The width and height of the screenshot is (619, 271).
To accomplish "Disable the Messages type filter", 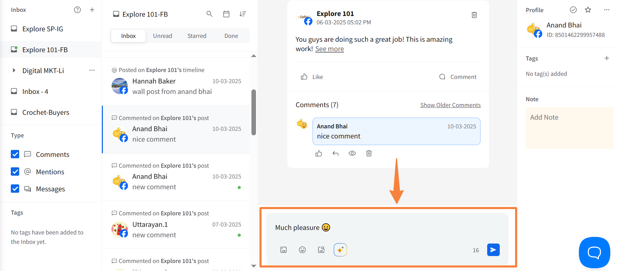I will click(x=15, y=189).
